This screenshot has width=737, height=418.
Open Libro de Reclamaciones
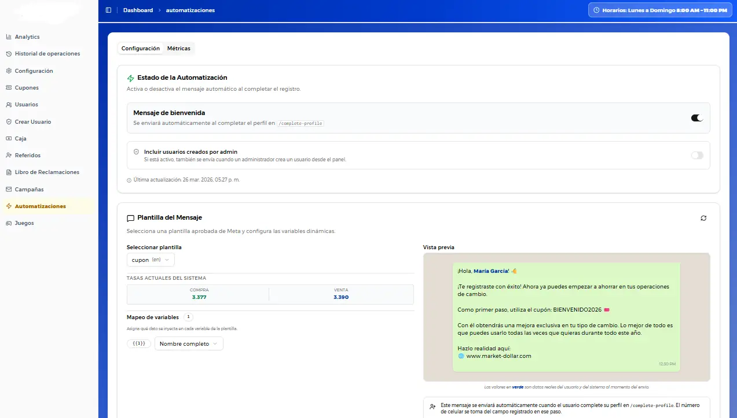point(49,172)
